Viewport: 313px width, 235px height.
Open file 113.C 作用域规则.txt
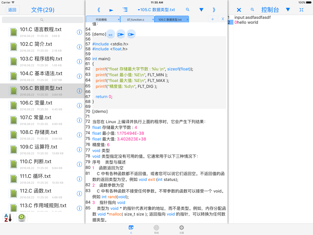42,206
